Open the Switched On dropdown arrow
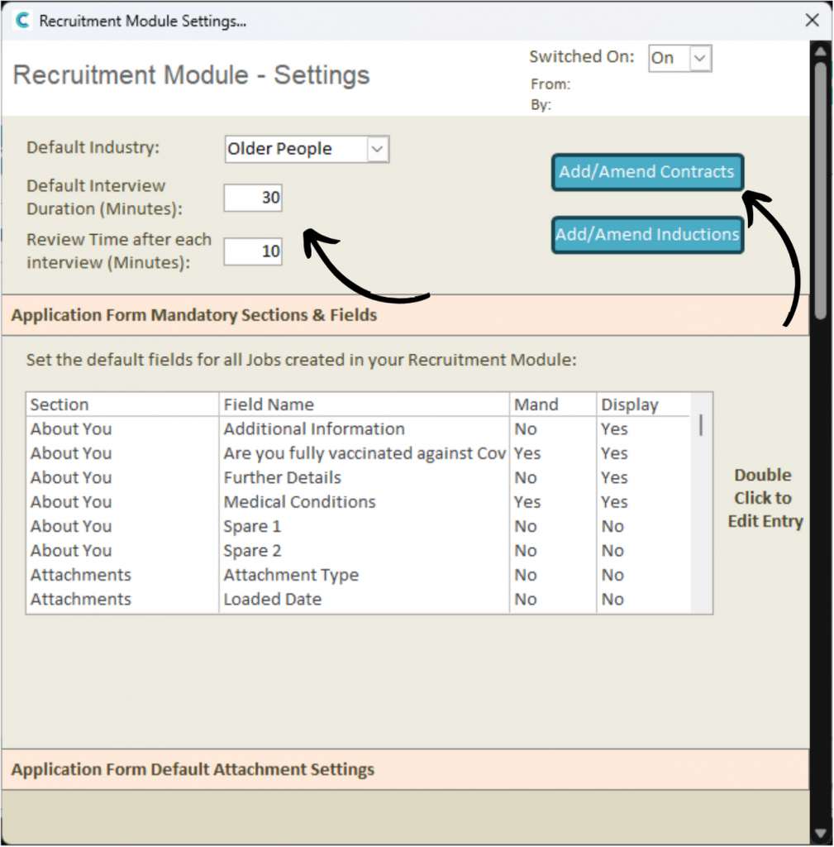 699,59
